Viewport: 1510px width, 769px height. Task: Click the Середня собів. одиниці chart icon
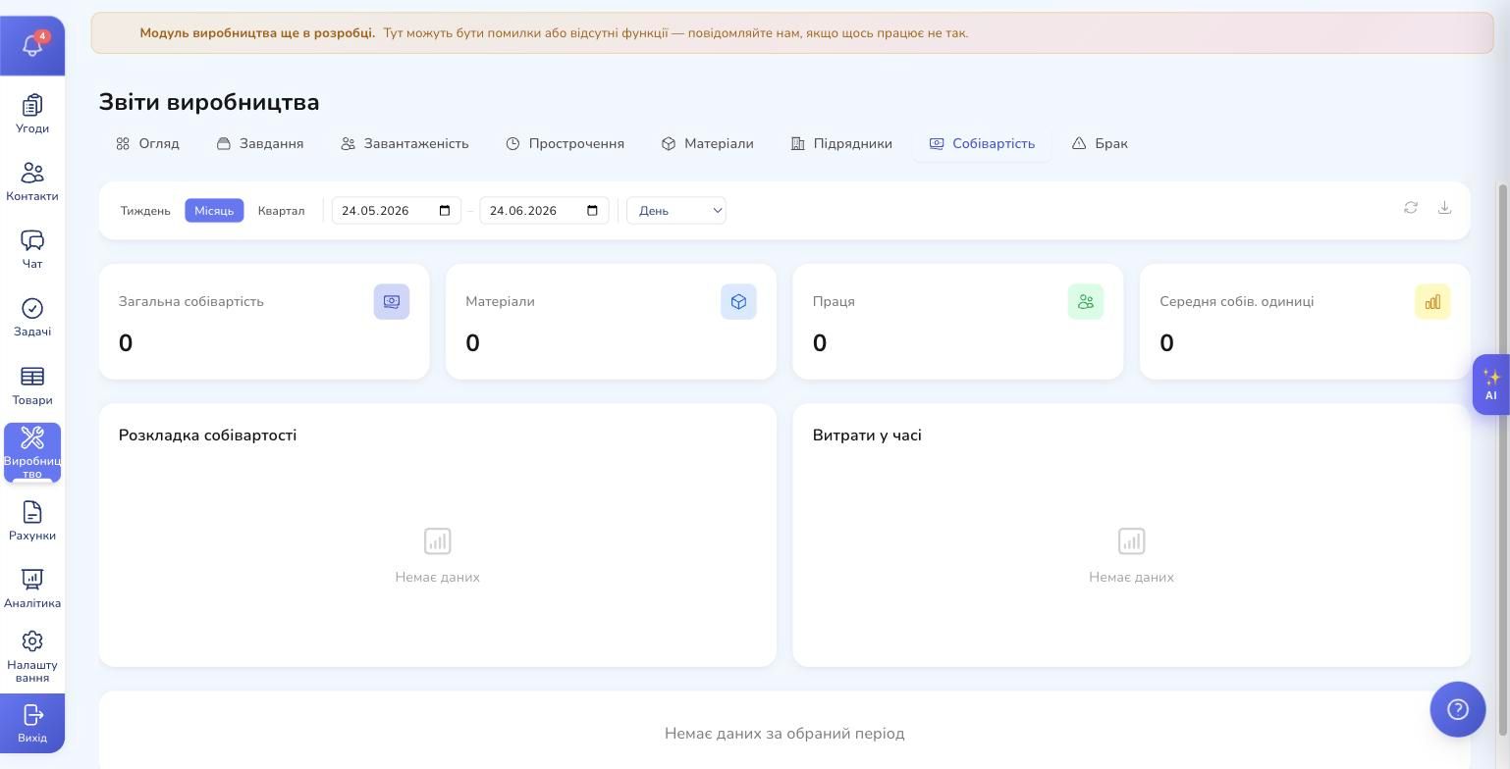[1432, 302]
